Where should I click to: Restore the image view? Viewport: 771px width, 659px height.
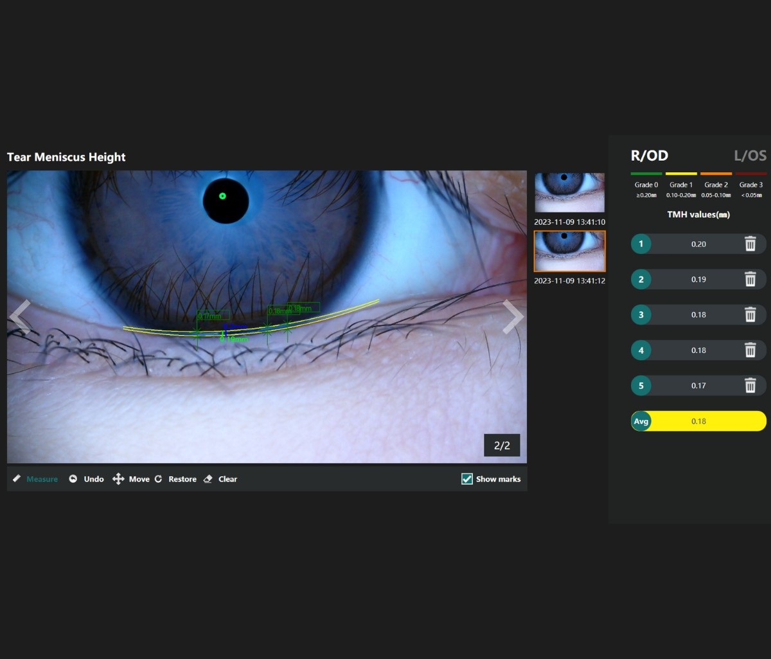[x=175, y=479]
